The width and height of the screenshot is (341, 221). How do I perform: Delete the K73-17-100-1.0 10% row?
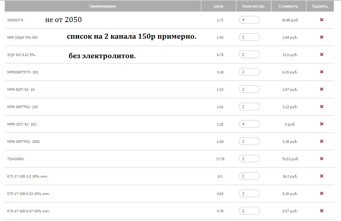click(x=322, y=176)
